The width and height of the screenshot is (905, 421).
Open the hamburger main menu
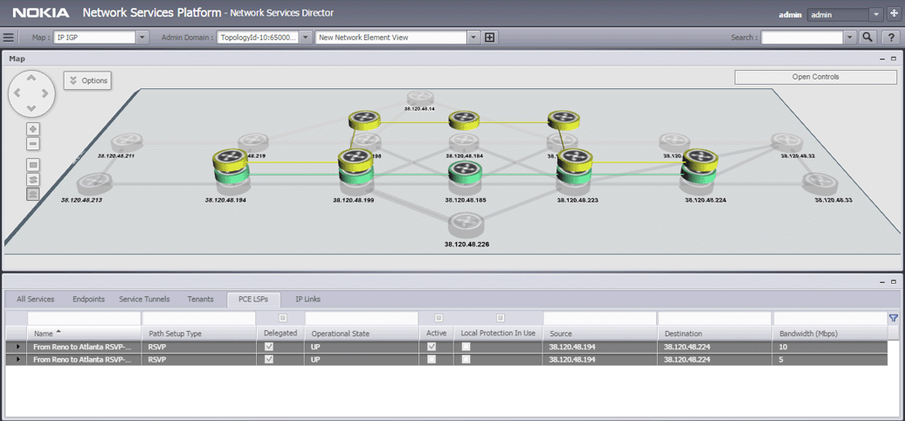coord(10,38)
